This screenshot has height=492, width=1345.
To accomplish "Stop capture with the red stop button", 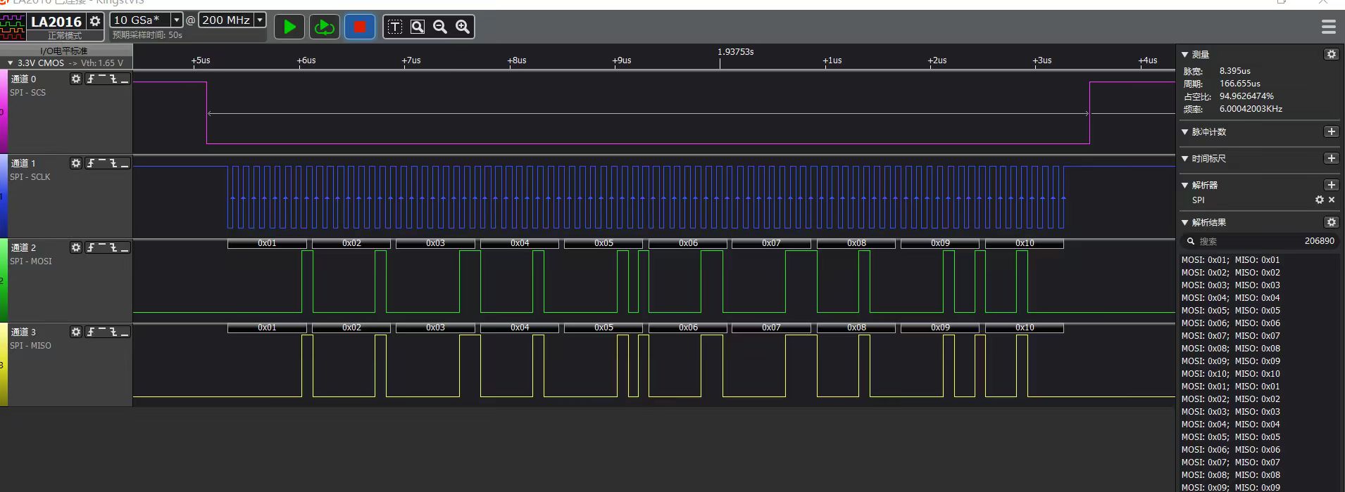I will [360, 27].
